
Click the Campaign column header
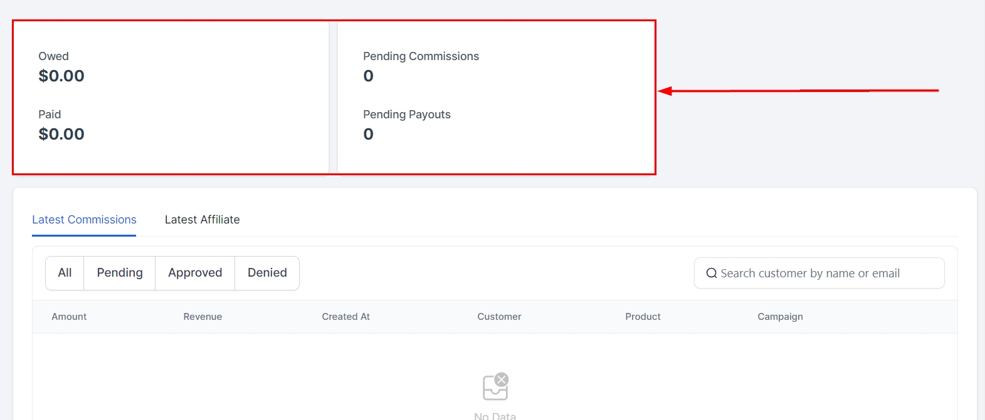coord(780,317)
